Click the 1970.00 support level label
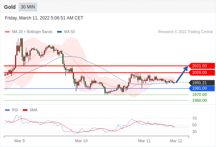The image size is (216, 147). 200,94
